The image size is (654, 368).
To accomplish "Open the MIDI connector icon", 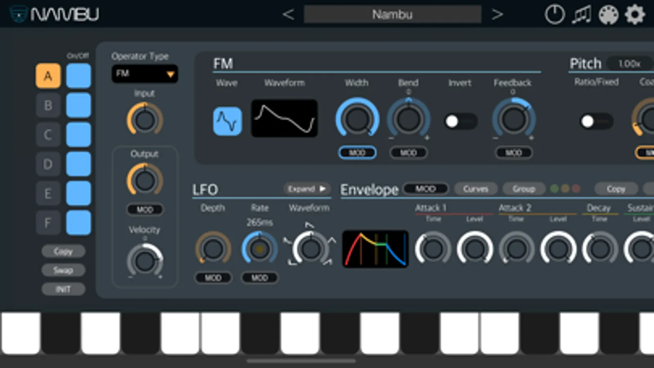I will coord(608,15).
